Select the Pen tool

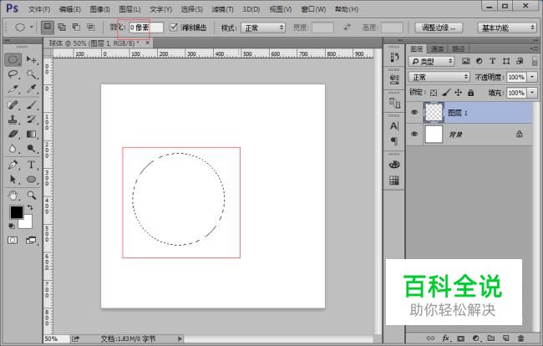[13, 165]
